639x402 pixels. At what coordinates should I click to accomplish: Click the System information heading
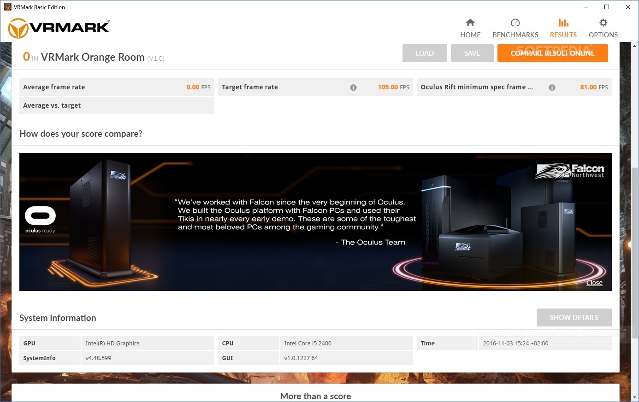point(58,318)
